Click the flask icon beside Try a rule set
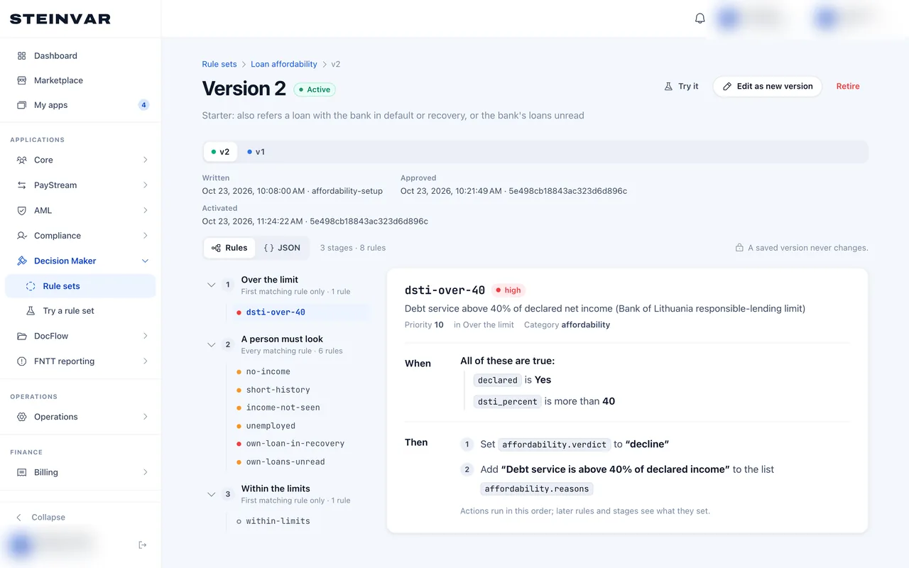 point(31,311)
